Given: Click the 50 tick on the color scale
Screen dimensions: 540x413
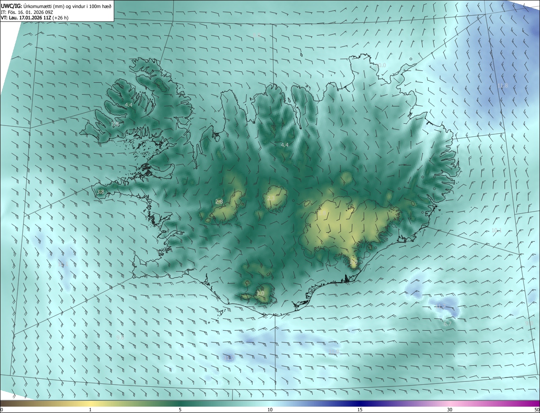Looking at the screenshot, I should (x=537, y=410).
